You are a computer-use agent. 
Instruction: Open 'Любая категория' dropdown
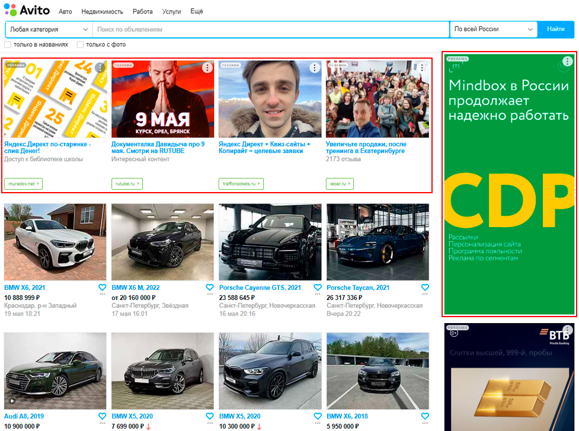(x=49, y=30)
